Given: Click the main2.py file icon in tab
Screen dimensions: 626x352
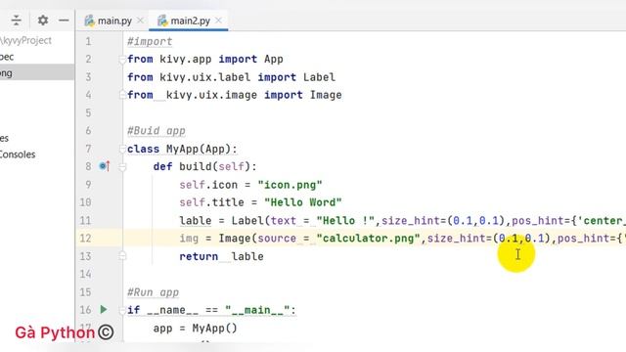Looking at the screenshot, I should click(162, 21).
